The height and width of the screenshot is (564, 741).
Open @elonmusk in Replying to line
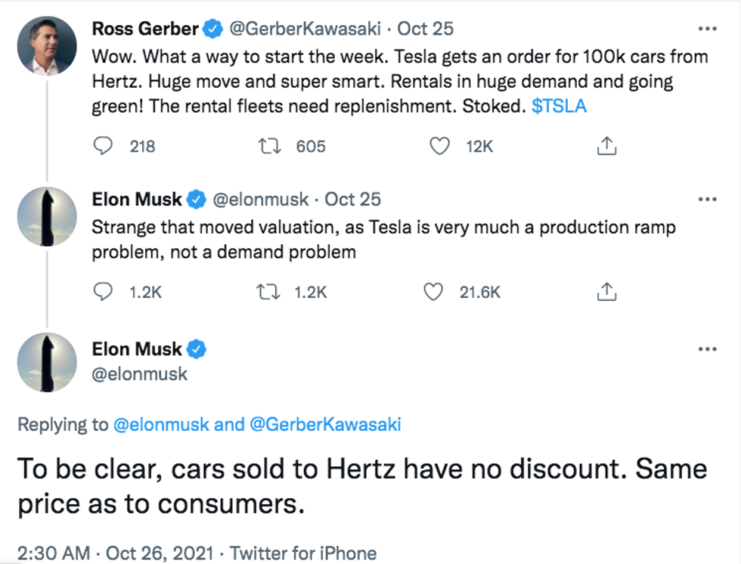pos(160,425)
